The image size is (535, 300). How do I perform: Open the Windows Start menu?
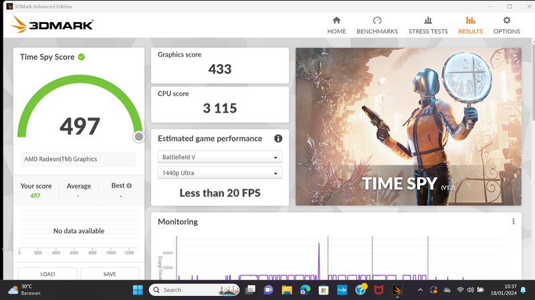point(137,290)
